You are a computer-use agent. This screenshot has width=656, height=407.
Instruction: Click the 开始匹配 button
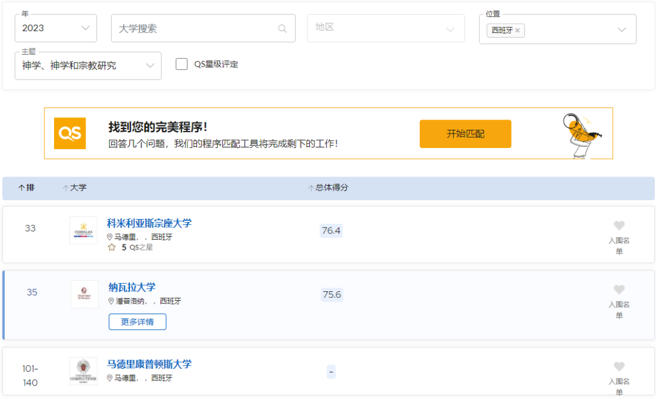pyautogui.click(x=465, y=133)
